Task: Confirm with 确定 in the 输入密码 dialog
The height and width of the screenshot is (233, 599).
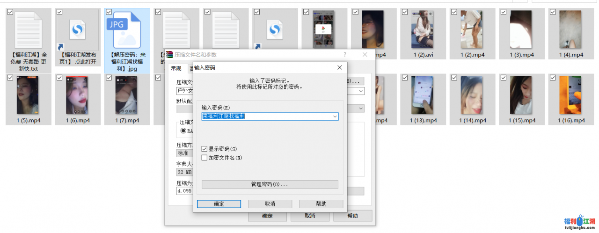Action: click(x=219, y=204)
